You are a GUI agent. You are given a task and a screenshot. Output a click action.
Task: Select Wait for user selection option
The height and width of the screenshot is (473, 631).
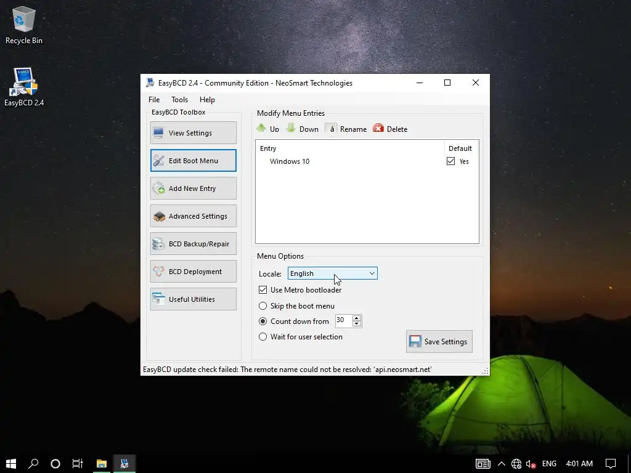coord(263,337)
